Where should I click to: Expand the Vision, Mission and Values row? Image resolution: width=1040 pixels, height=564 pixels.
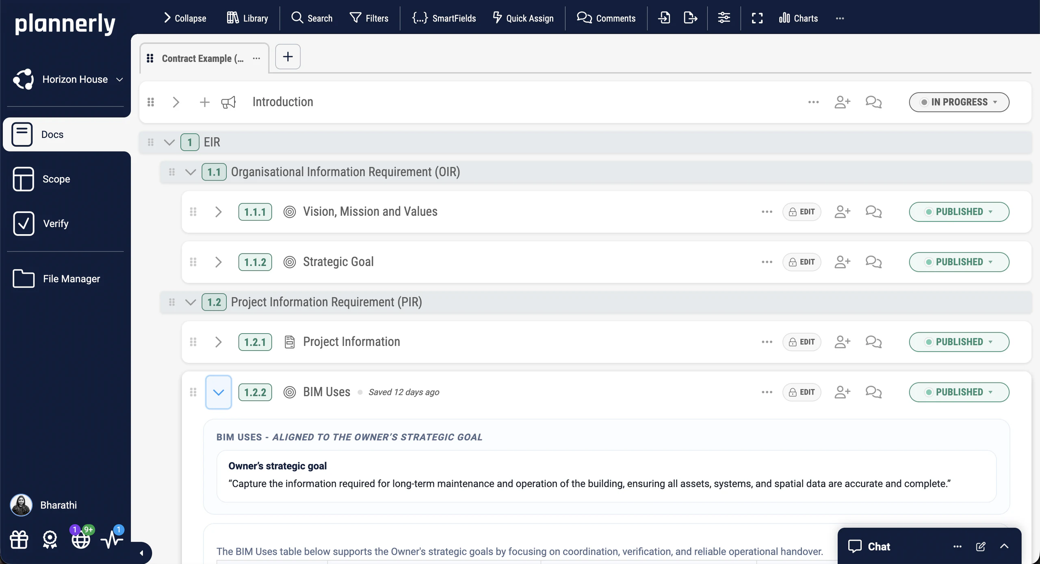(218, 212)
